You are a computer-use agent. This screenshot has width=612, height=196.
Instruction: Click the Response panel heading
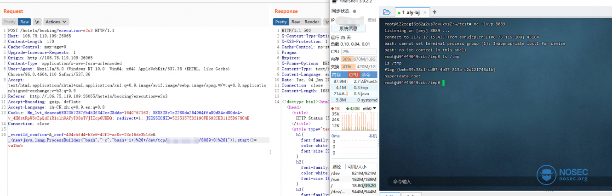point(286,11)
